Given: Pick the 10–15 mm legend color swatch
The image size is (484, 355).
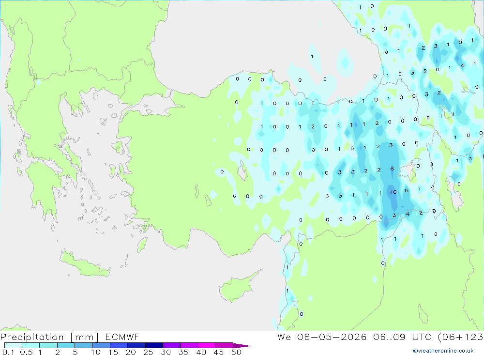Looking at the screenshot, I should [101, 345].
